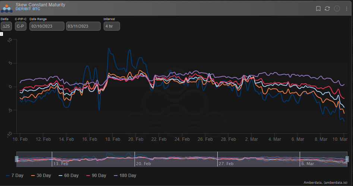The height and width of the screenshot is (186, 353).
Task: Click the 10. Mar x-axis label
Action: coord(340,139)
